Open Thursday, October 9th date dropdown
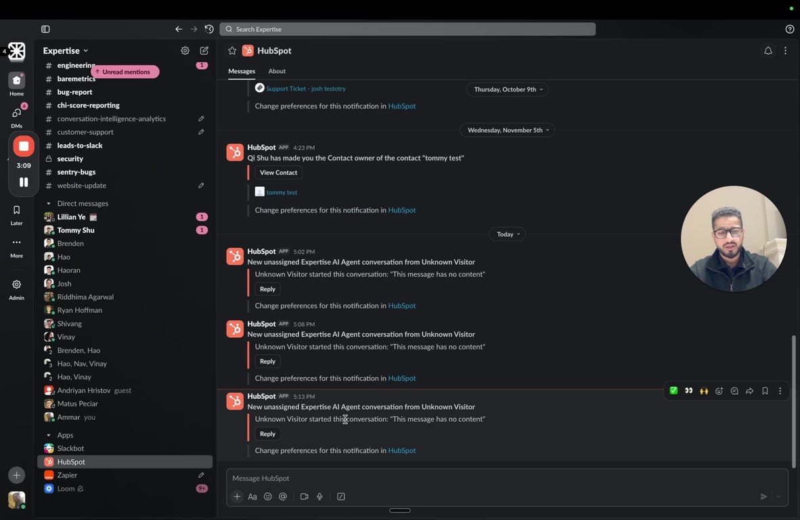Image resolution: width=800 pixels, height=520 pixels. coord(508,89)
